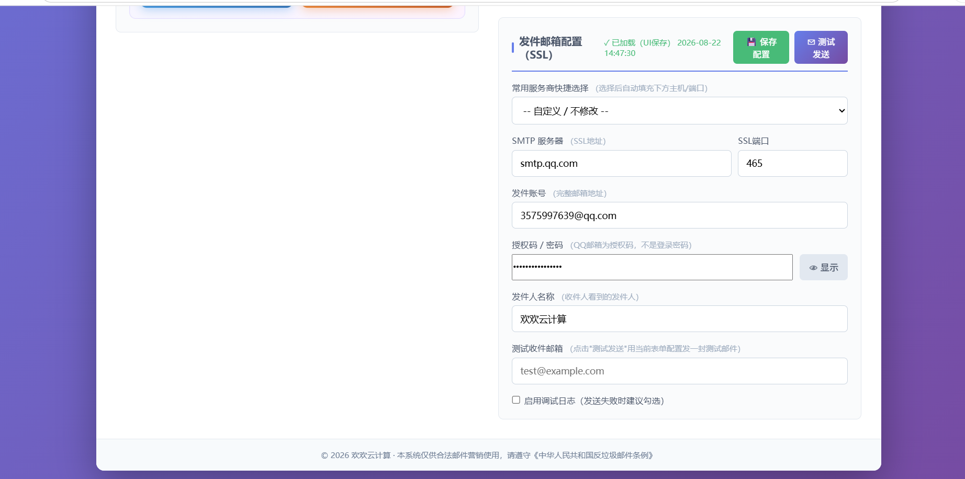Click the hint (选择后自动填充下方主机/端口)
The image size is (965, 479).
pos(652,88)
